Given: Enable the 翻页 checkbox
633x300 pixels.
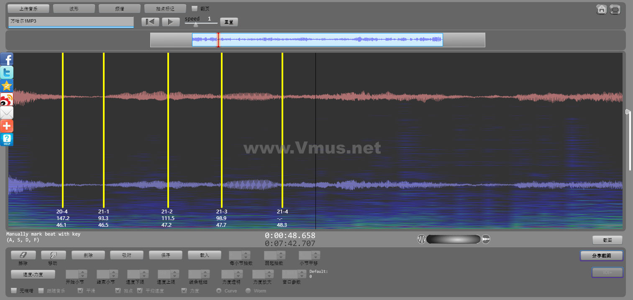Looking at the screenshot, I should coord(194,8).
